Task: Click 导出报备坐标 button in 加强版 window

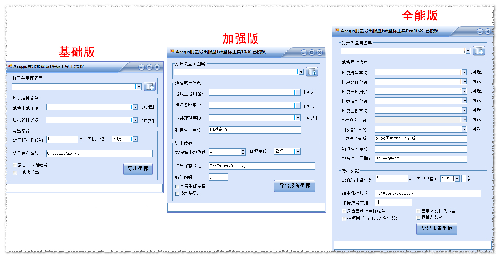Action: click(x=295, y=186)
